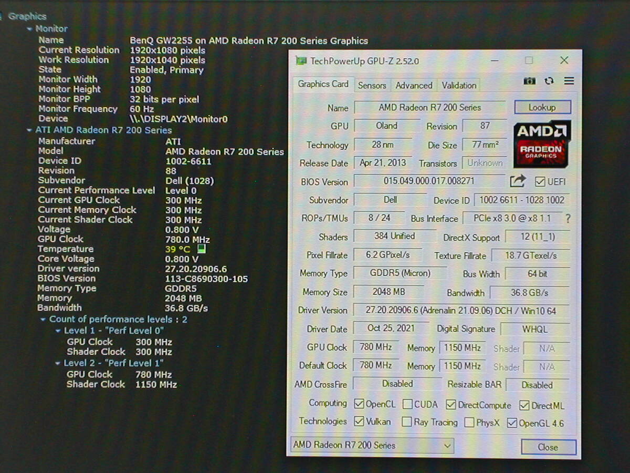Viewport: 630px width, 473px height.
Task: Close the GPU-Z window with X
Action: click(564, 60)
